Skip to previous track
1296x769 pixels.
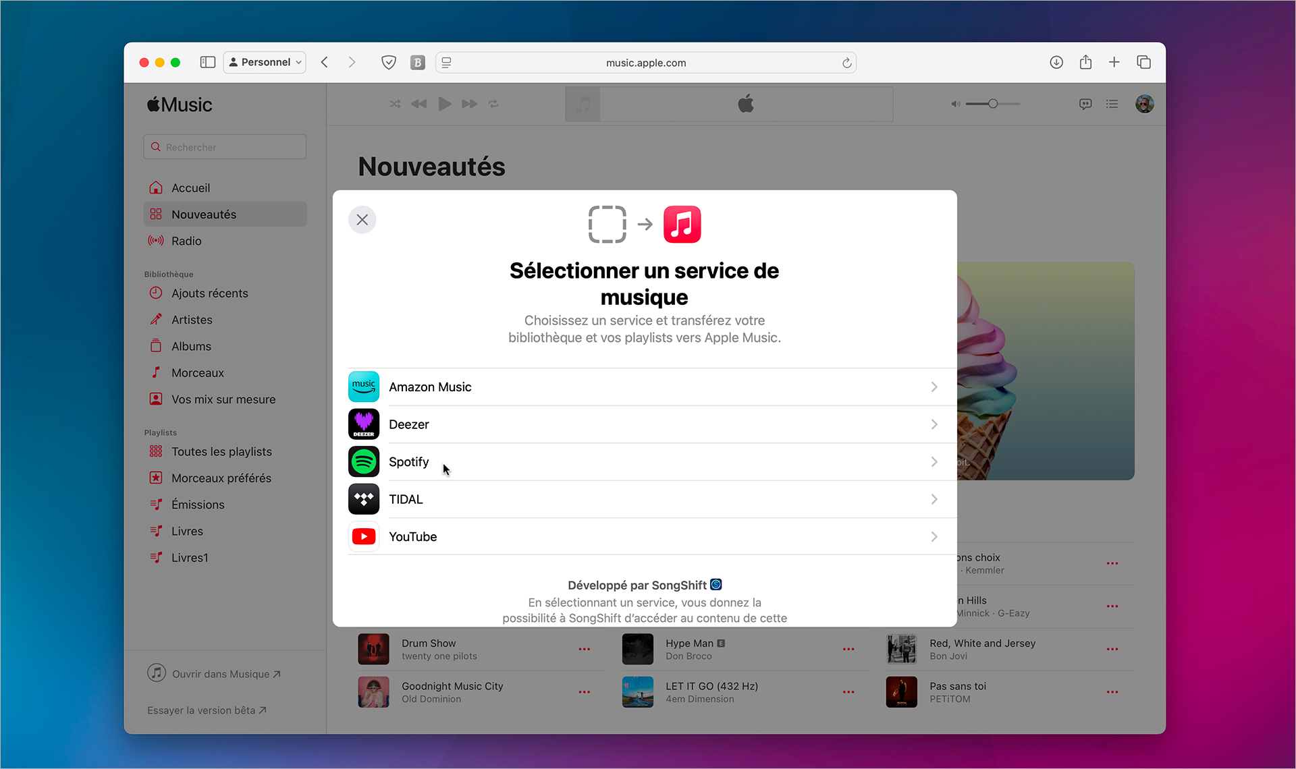pyautogui.click(x=418, y=104)
